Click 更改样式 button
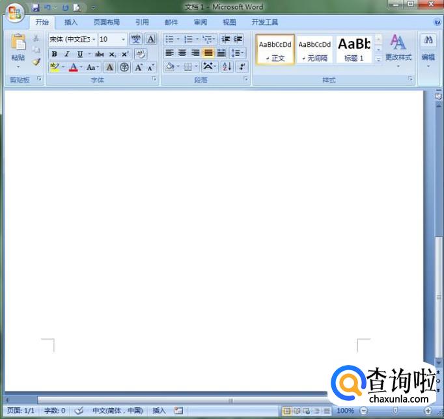 coord(398,50)
